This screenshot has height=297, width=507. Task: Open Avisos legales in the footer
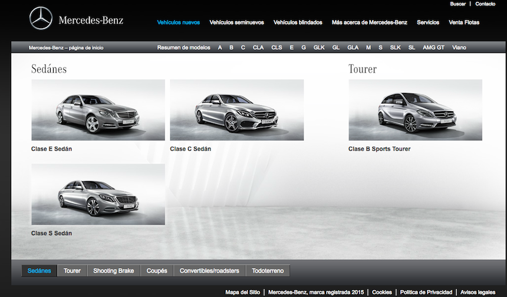coord(478,292)
